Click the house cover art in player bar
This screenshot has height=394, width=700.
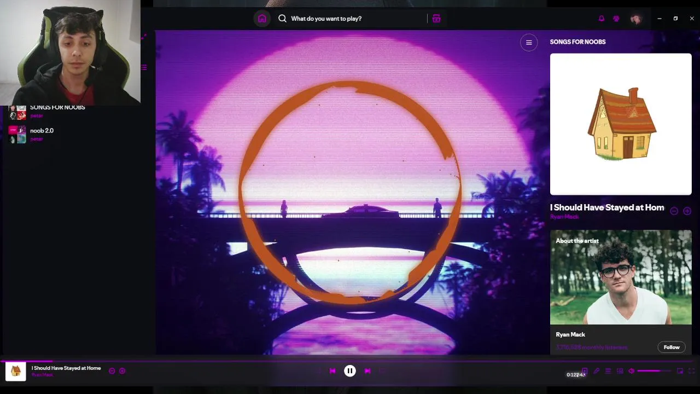coord(15,371)
